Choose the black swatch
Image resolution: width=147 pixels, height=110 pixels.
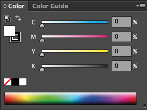pos(15,82)
